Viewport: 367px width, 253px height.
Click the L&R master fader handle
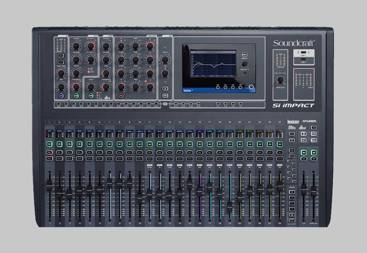pyautogui.click(x=304, y=189)
